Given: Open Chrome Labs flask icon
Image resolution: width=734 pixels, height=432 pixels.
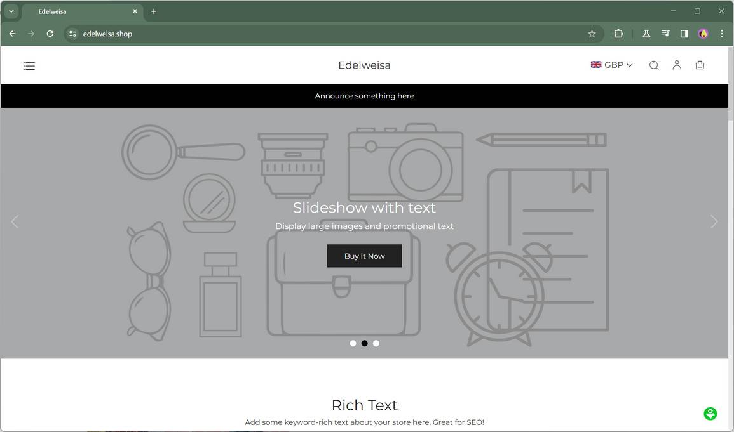Looking at the screenshot, I should (x=646, y=34).
